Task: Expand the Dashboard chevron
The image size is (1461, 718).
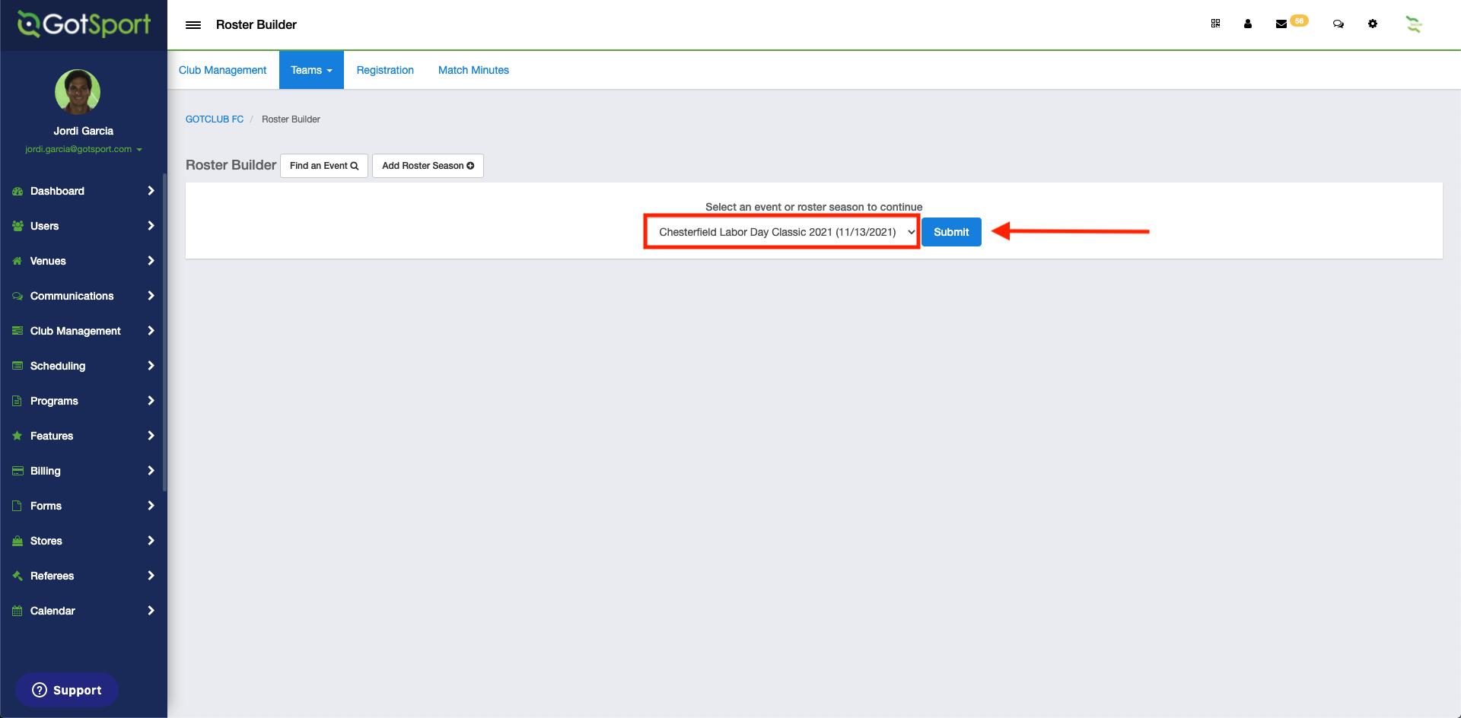Action: coord(151,191)
